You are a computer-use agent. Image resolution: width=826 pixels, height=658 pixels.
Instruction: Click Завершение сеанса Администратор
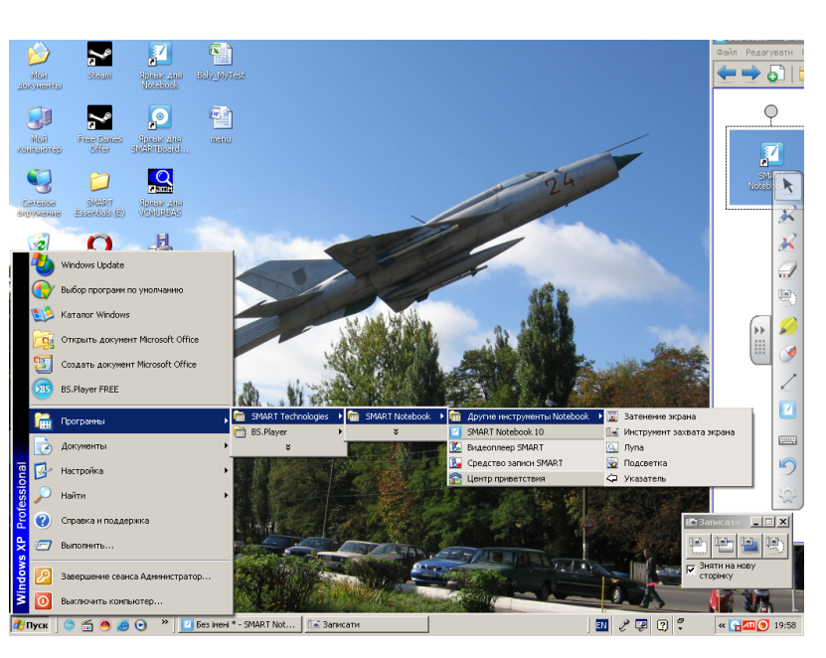coord(131,576)
